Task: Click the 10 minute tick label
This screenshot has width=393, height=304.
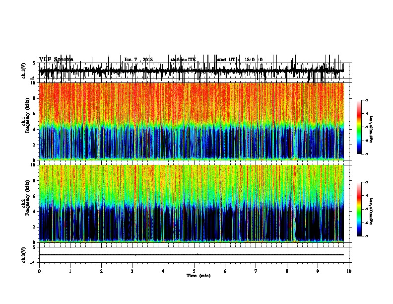Action: click(349, 271)
